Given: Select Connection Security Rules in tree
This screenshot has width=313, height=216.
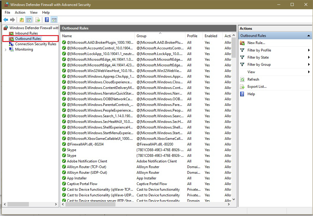Looking at the screenshot, I should point(36,44).
